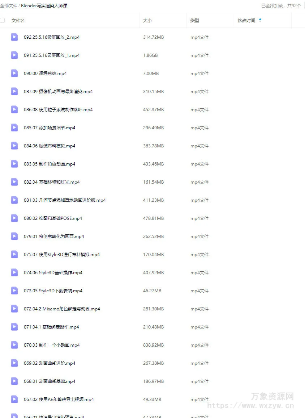Click video icon for 068.01 动画曲线基础.mp4
Screen dimensions: 305x418
click(x=14, y=381)
